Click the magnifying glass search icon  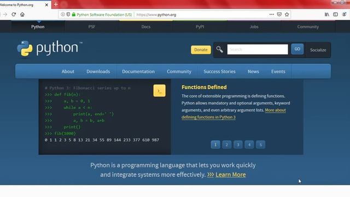pos(219,49)
